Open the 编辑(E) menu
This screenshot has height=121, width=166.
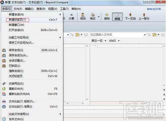coord(29,9)
